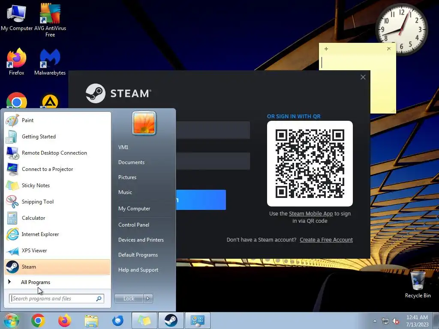This screenshot has width=439, height=329.
Task: Show hidden tray icons arrow
Action: [375, 321]
